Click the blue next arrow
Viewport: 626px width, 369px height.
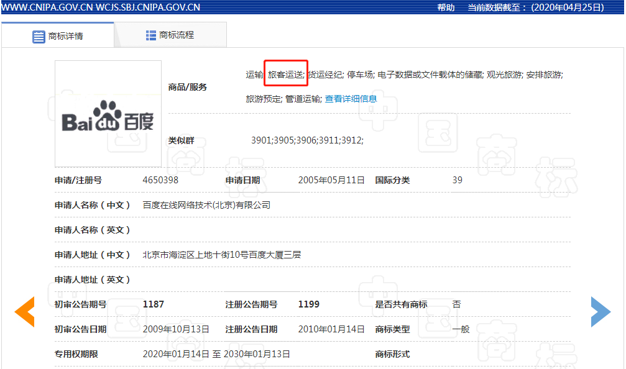[601, 312]
